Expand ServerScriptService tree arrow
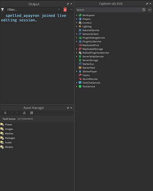153x191 pixels. pyautogui.click(x=77, y=57)
